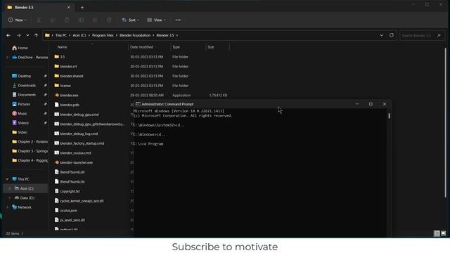The image size is (450, 253).
Task: Collapse the This PC tree node
Action: (7, 179)
